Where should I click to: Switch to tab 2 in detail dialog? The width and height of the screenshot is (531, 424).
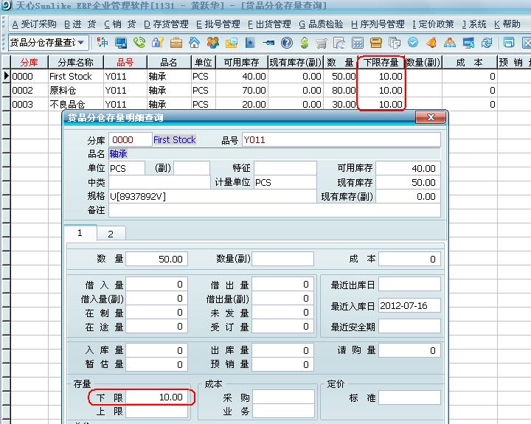click(x=111, y=234)
